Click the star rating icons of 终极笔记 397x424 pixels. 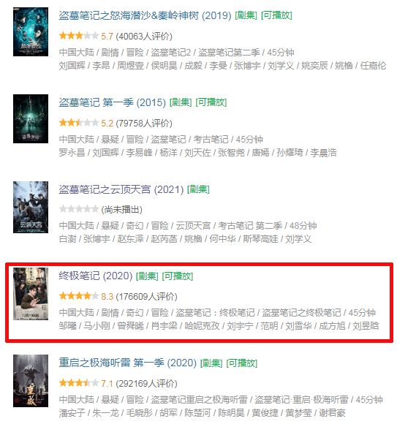pyautogui.click(x=79, y=296)
